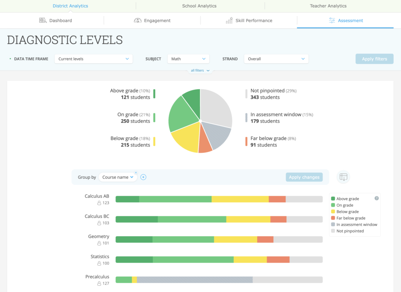Open the Strand dropdown set to Overall
This screenshot has height=292, width=401.
276,58
